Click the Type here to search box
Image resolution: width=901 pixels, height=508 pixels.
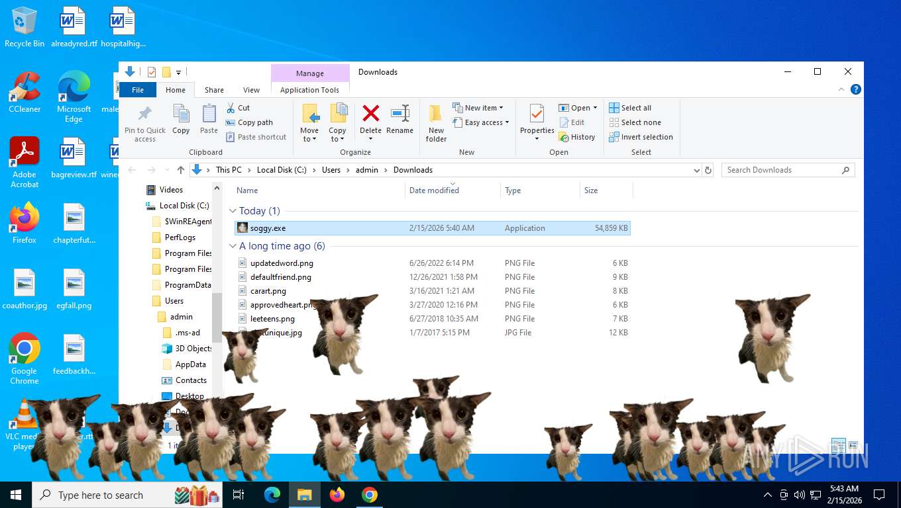[128, 495]
